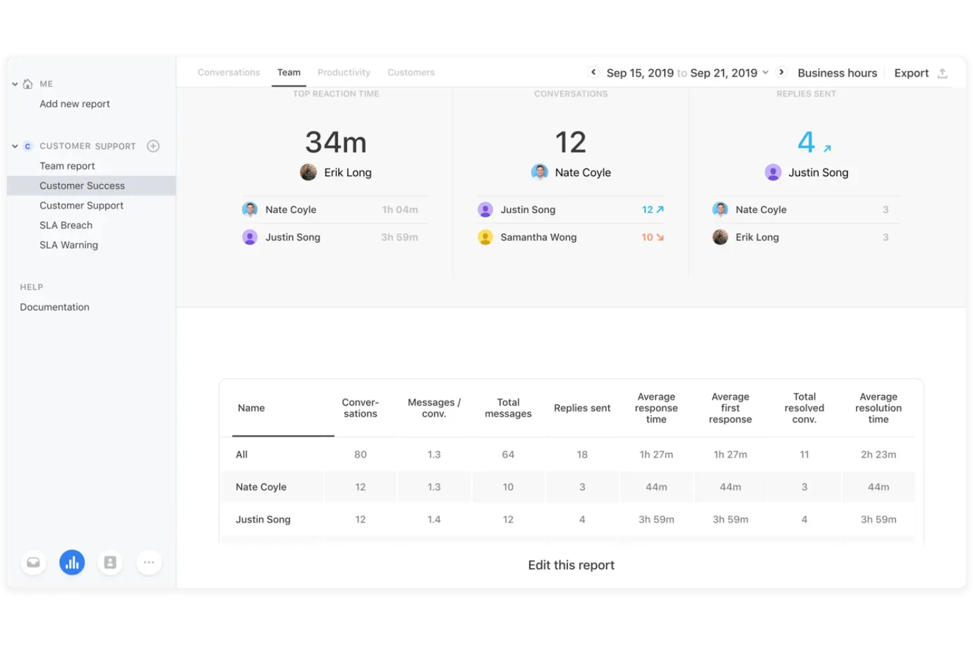Go to previous date range with back arrow
Viewport: 973px width, 649px height.
tap(593, 72)
